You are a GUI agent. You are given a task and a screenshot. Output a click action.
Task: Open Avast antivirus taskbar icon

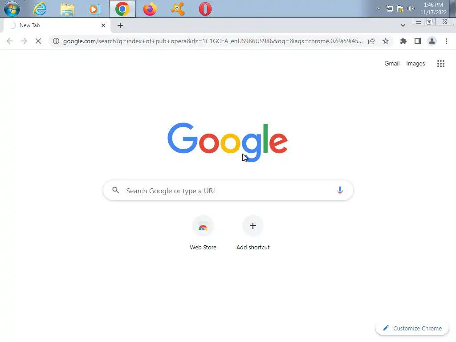coord(178,9)
